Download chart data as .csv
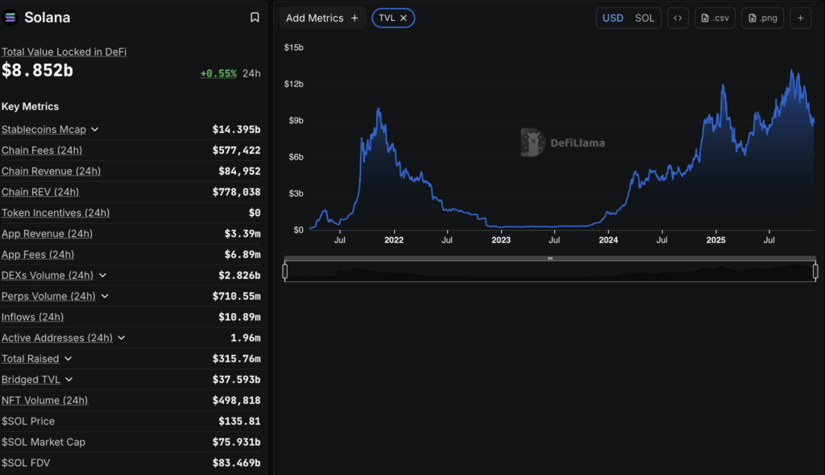The height and width of the screenshot is (475, 825). [715, 18]
